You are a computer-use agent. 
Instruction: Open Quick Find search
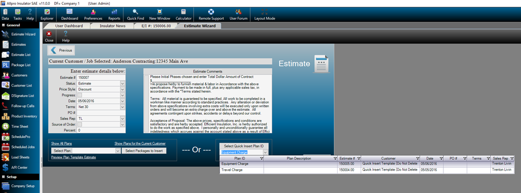[135, 15]
